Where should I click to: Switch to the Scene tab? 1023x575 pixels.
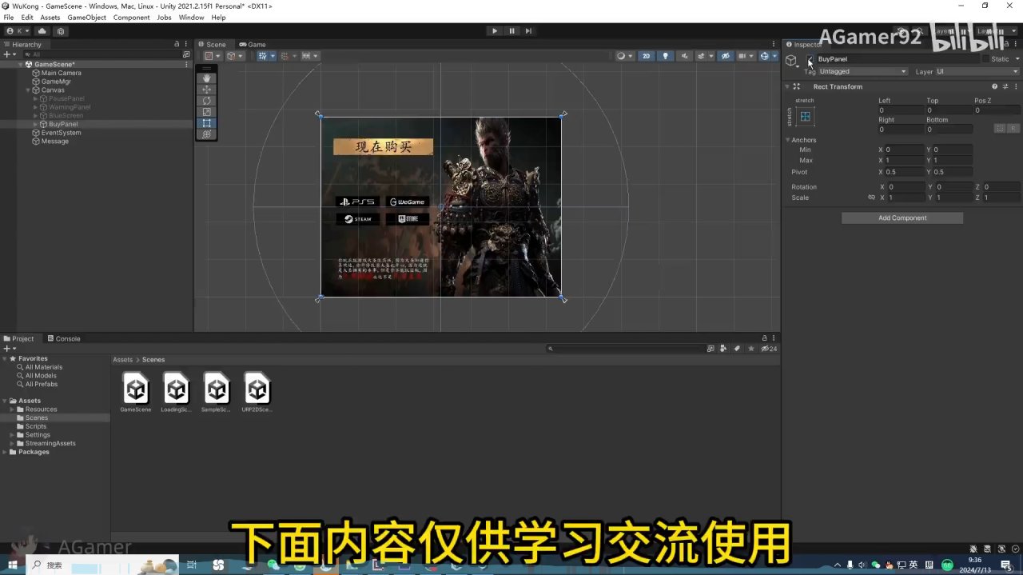pyautogui.click(x=213, y=45)
